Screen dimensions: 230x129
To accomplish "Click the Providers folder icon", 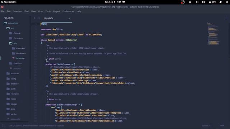I will pyautogui.click(x=11, y=63).
